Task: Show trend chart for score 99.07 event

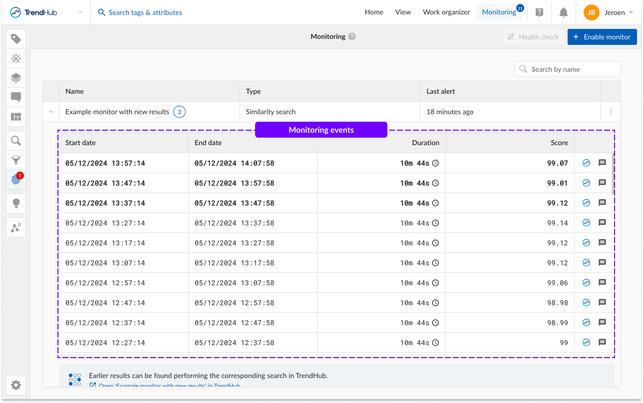Action: (x=587, y=163)
